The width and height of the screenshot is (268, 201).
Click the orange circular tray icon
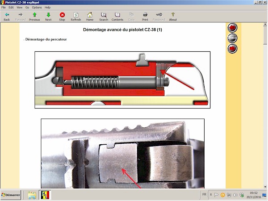point(223,195)
